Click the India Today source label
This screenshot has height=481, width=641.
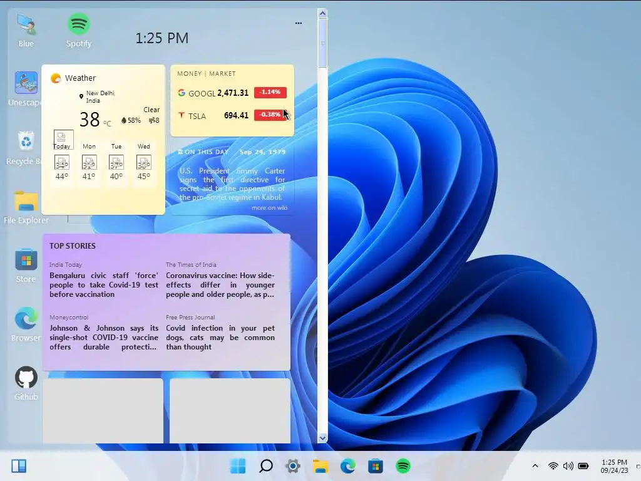(x=65, y=265)
